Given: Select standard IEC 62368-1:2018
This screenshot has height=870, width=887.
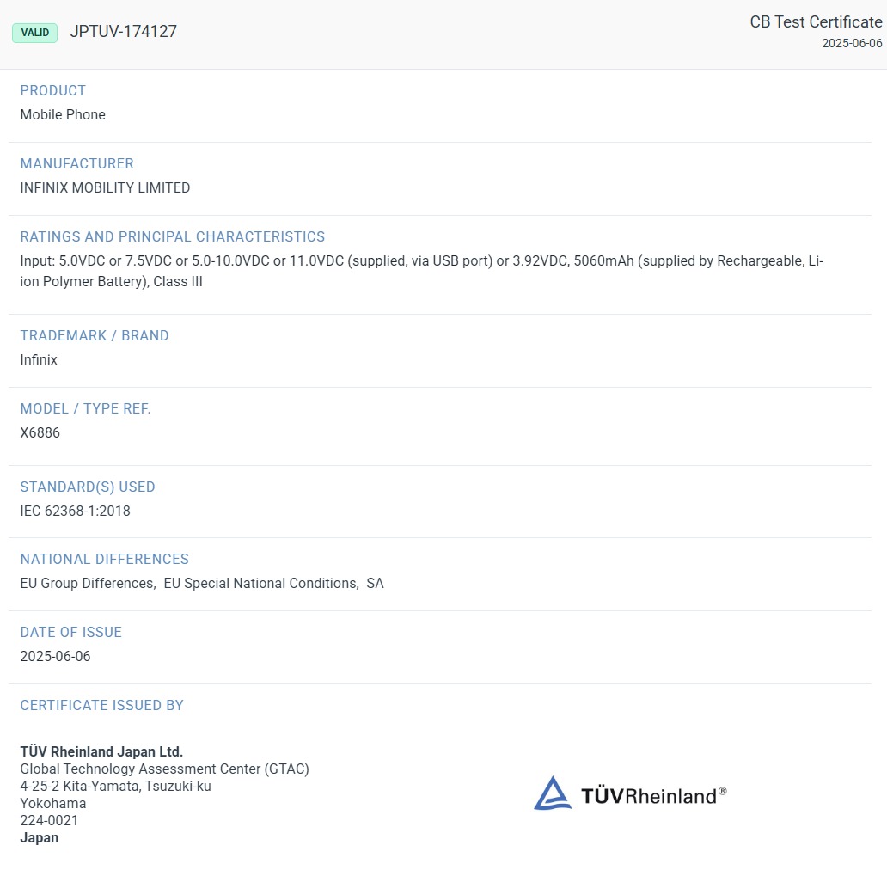Looking at the screenshot, I should tap(76, 511).
